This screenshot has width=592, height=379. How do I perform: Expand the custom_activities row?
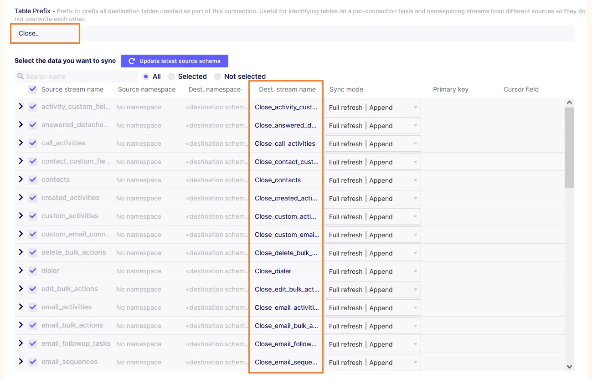pyautogui.click(x=21, y=215)
